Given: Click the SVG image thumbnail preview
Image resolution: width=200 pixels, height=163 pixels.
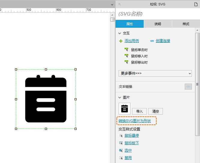Looking at the screenshot, I should click(x=125, y=109).
